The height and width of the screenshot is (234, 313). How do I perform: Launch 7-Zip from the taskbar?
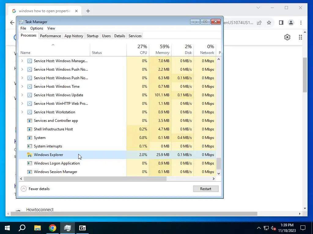tap(83, 228)
